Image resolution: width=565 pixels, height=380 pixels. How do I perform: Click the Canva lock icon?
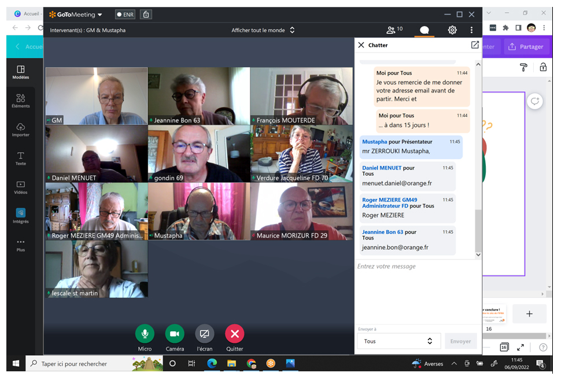tap(543, 67)
